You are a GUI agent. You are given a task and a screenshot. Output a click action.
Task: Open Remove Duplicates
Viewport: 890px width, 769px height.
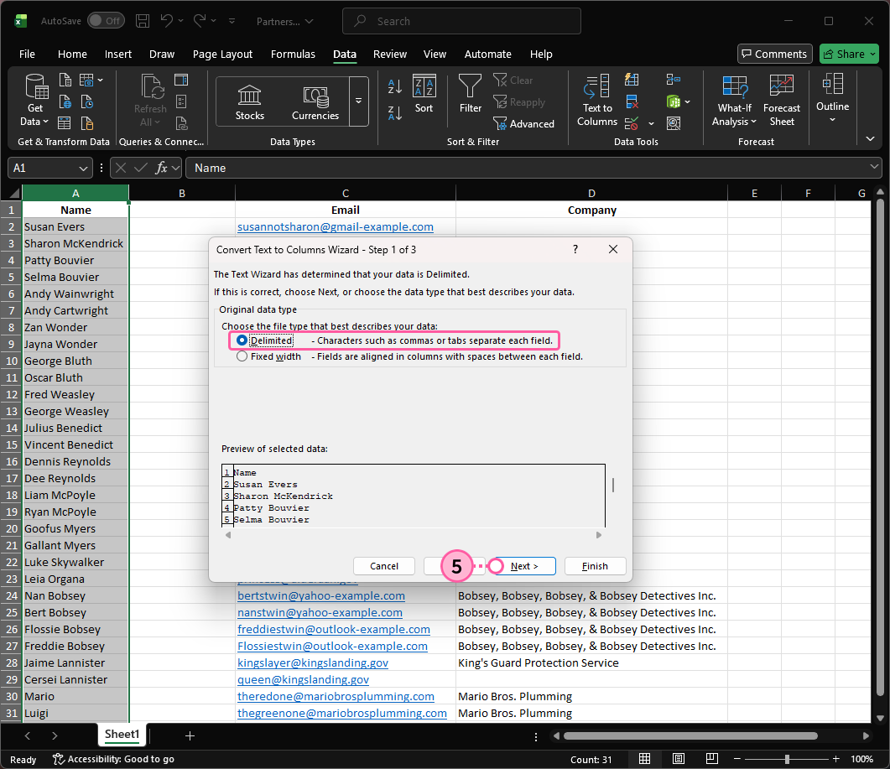[632, 101]
